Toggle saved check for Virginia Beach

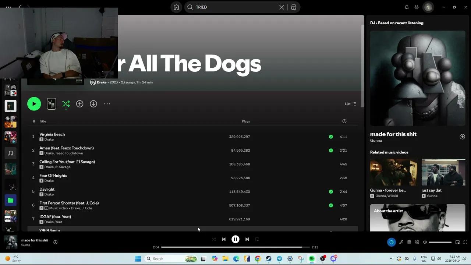coord(331,137)
